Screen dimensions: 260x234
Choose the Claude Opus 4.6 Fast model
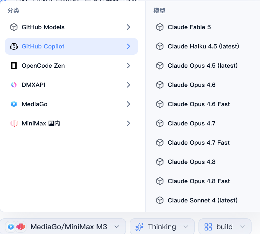tap(205, 104)
